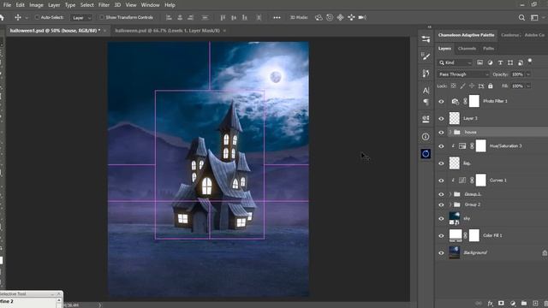This screenshot has width=548, height=308.
Task: Switch to the Paths tab
Action: click(x=489, y=49)
